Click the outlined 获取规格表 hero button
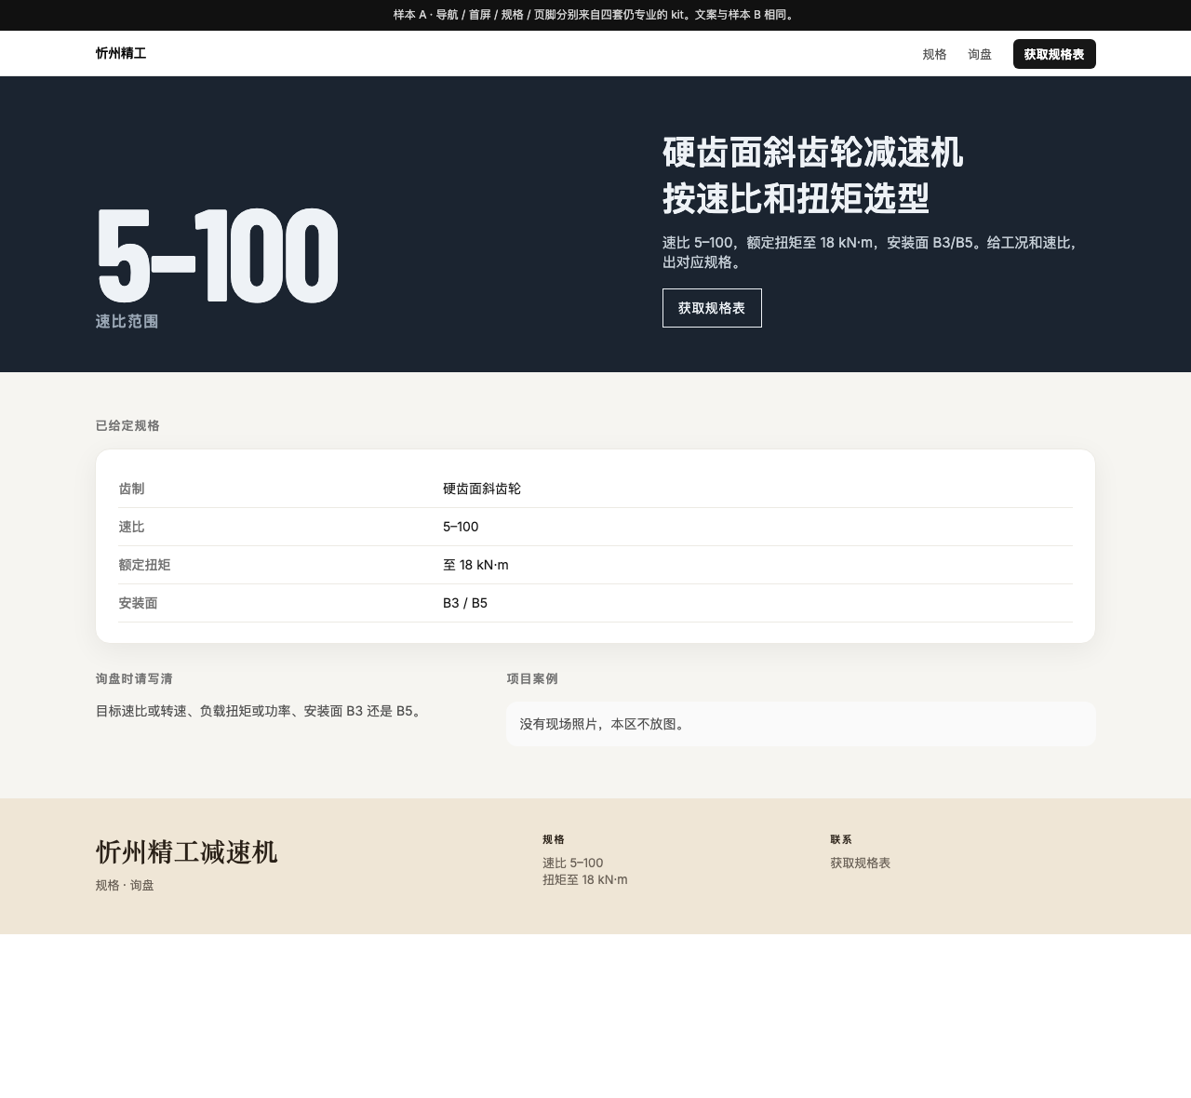1191x1098 pixels. pyautogui.click(x=712, y=308)
